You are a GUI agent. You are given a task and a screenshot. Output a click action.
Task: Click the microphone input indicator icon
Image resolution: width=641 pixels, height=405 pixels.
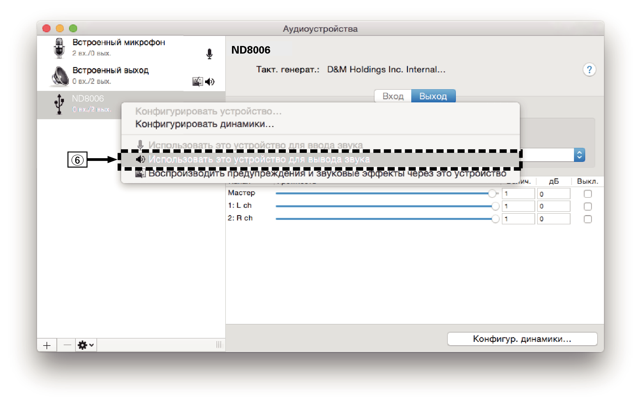pyautogui.click(x=209, y=53)
